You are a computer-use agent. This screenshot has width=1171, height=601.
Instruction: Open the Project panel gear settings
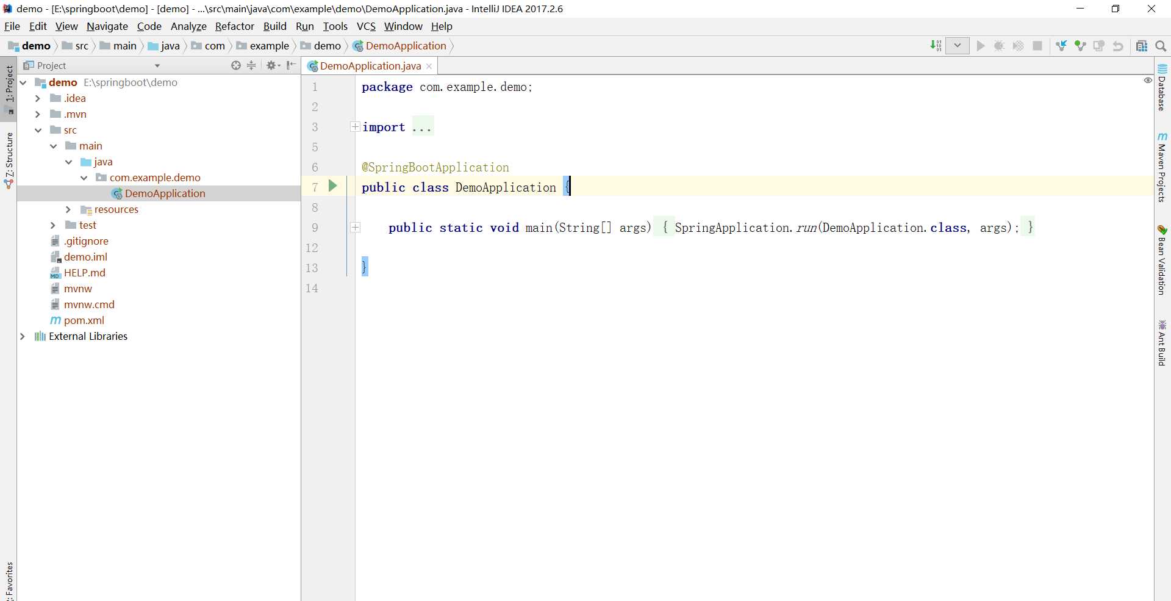(273, 65)
